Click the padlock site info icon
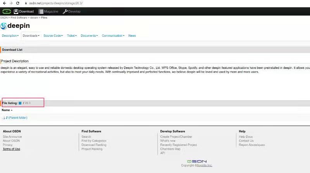The image size is (310, 173). click(26, 3)
